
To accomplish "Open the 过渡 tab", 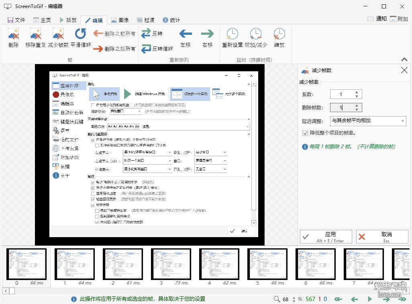I will point(146,20).
